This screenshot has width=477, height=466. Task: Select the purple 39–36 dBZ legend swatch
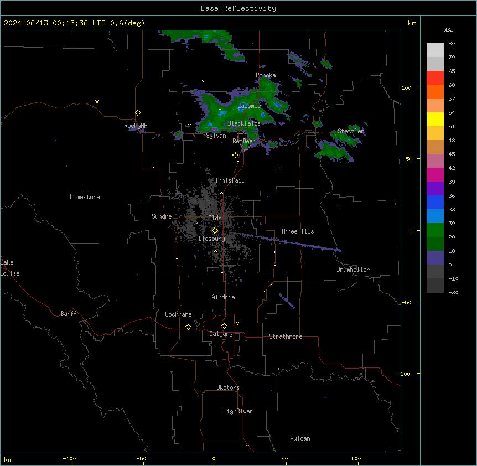(435, 189)
